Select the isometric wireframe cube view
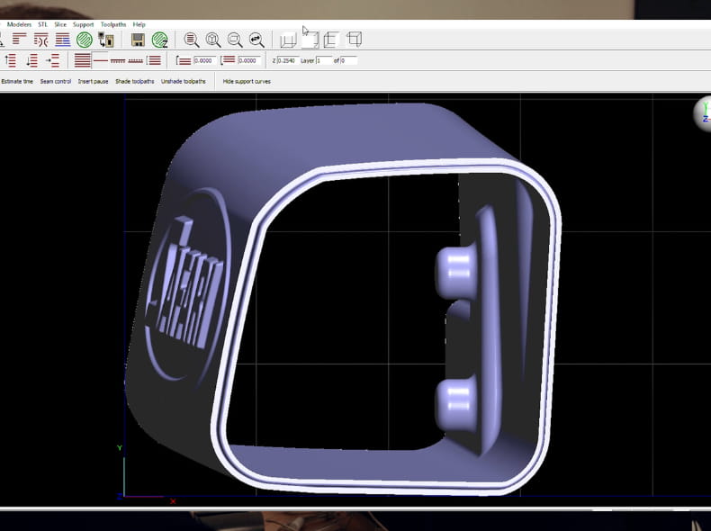The width and height of the screenshot is (711, 531). [354, 40]
